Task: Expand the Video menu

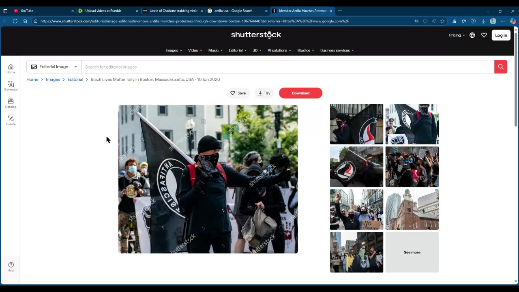Action: click(x=195, y=50)
